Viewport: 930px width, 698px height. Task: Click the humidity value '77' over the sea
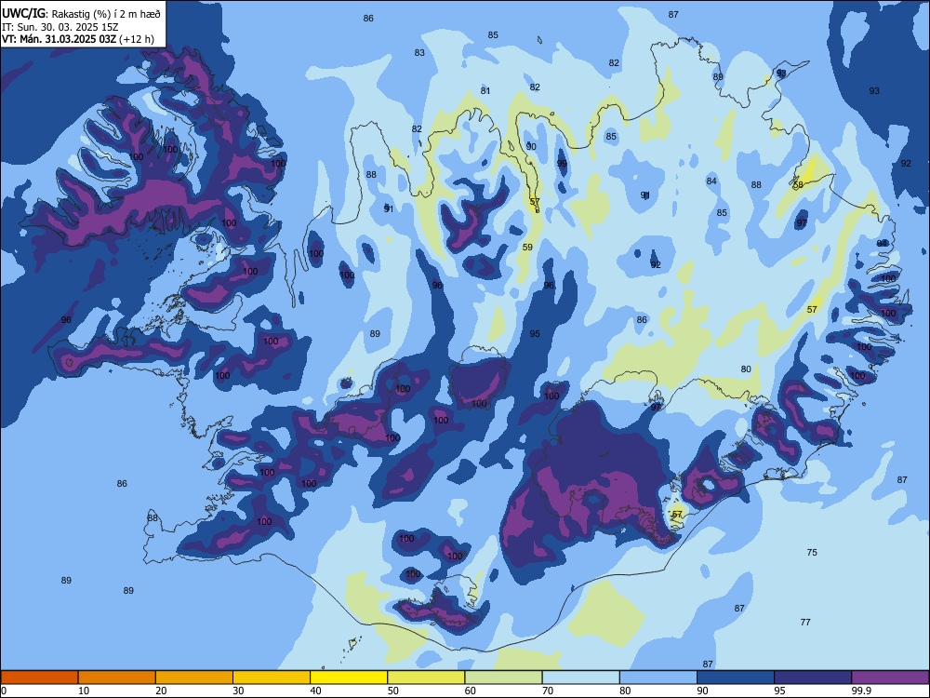[x=804, y=623]
